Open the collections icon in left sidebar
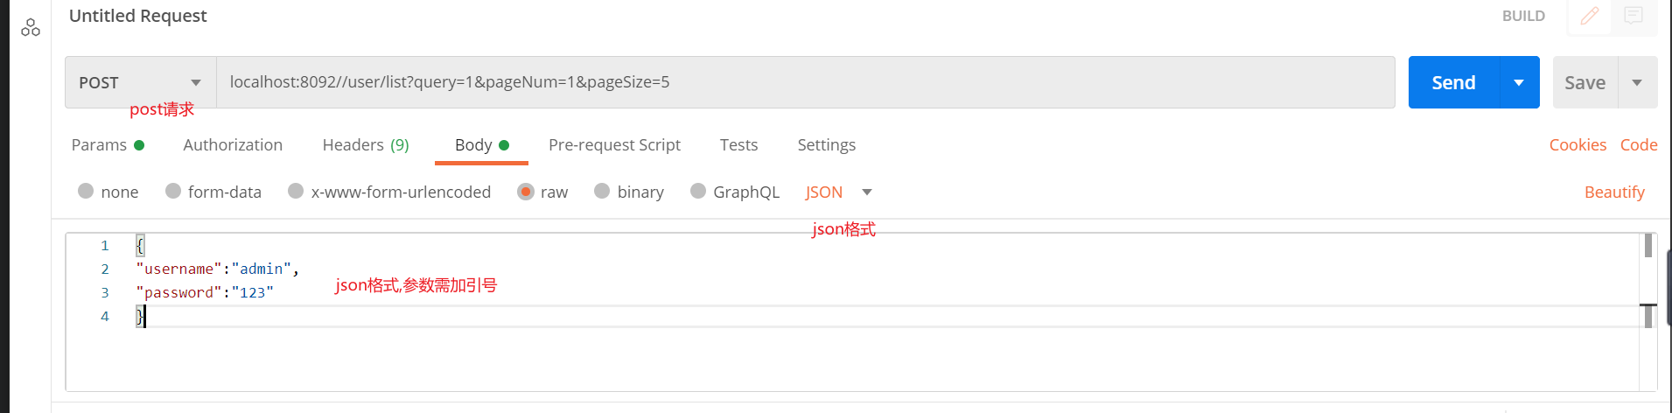The image size is (1672, 413). click(x=31, y=28)
